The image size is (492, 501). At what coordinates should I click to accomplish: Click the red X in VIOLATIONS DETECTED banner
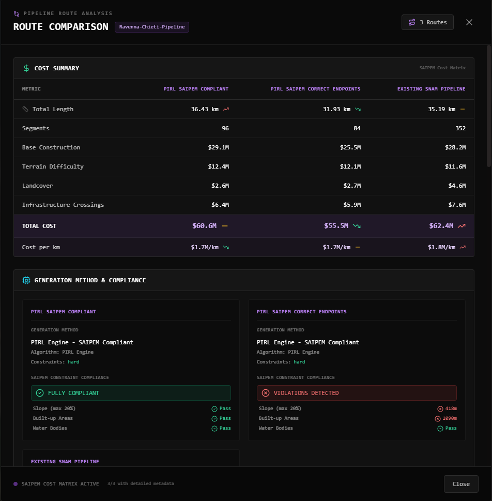coord(264,393)
